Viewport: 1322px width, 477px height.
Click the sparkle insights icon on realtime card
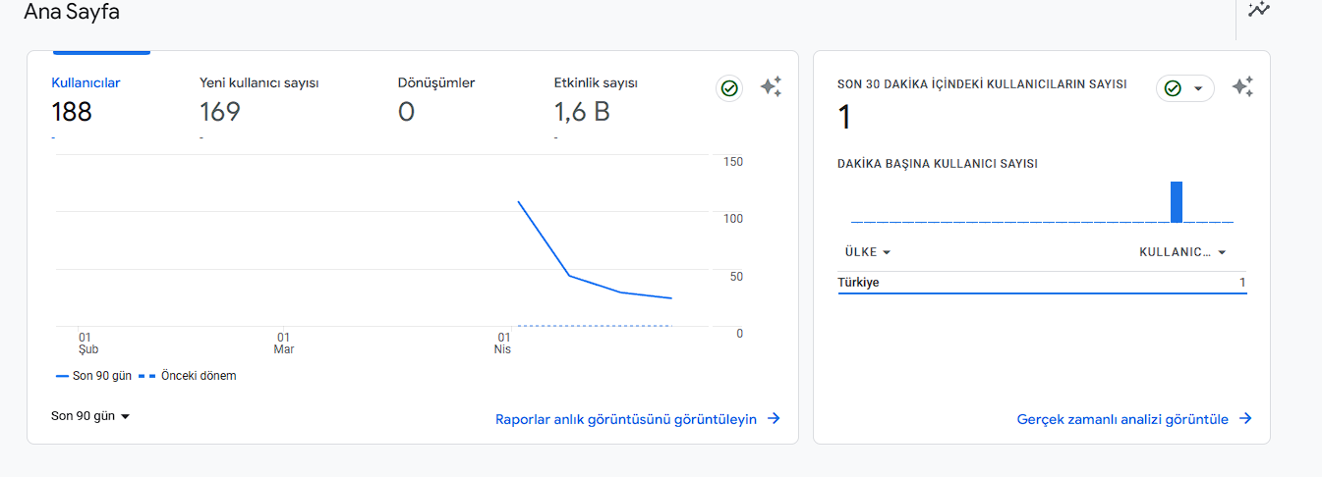point(1242,87)
